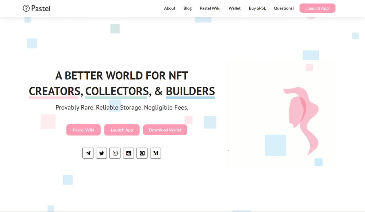Go to the About page
Screen dimensions: 365x212
pos(169,8)
